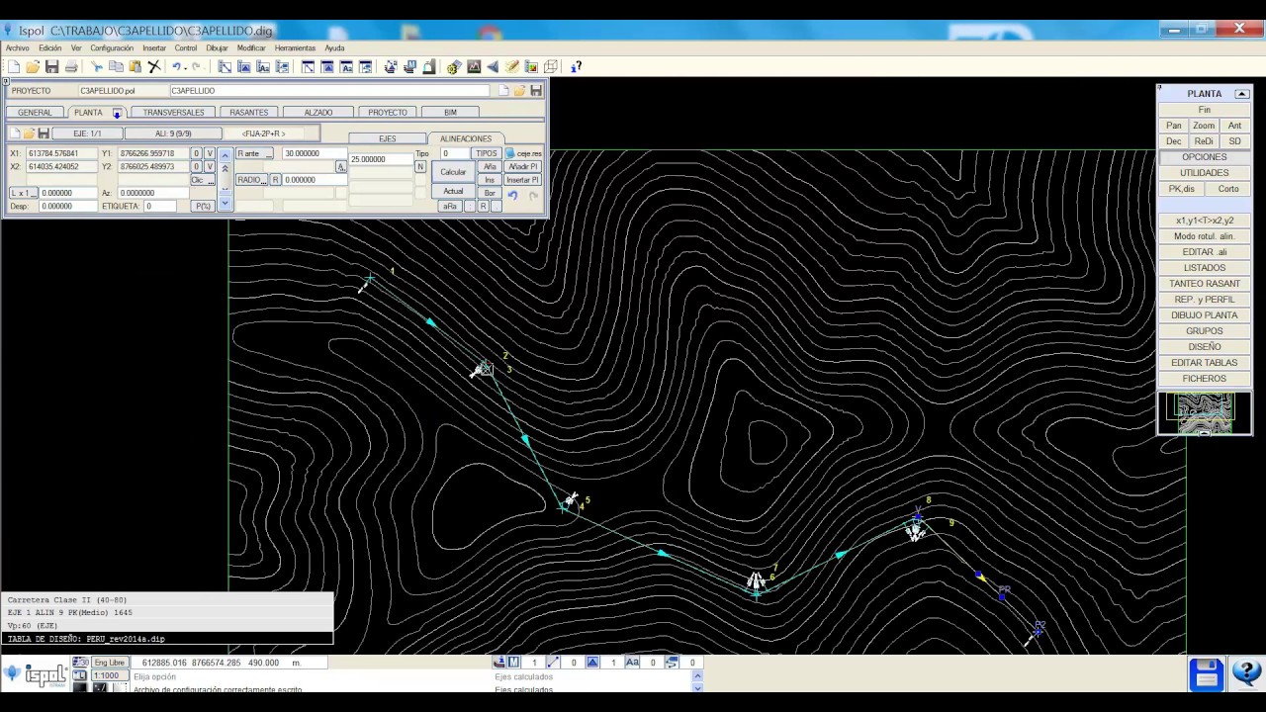Viewport: 1266px width, 712px height.
Task: Click the contour map overview thumbnail
Action: point(1205,413)
